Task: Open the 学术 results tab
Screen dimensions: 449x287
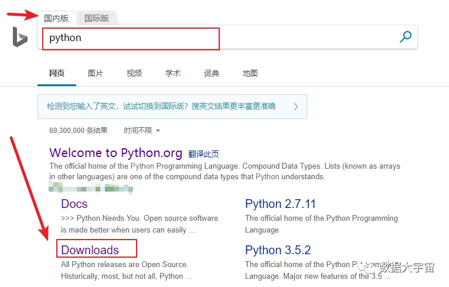Action: point(173,73)
